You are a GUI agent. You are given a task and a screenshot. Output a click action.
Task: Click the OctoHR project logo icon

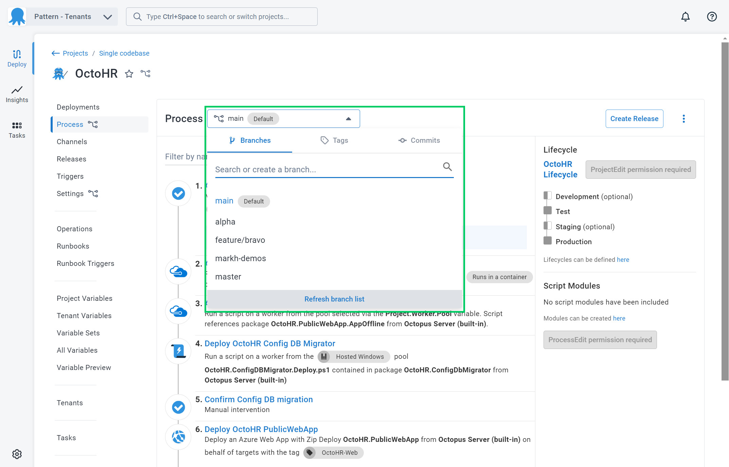(x=59, y=74)
